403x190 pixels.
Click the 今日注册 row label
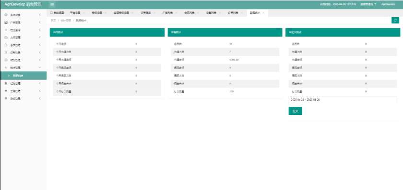point(61,44)
